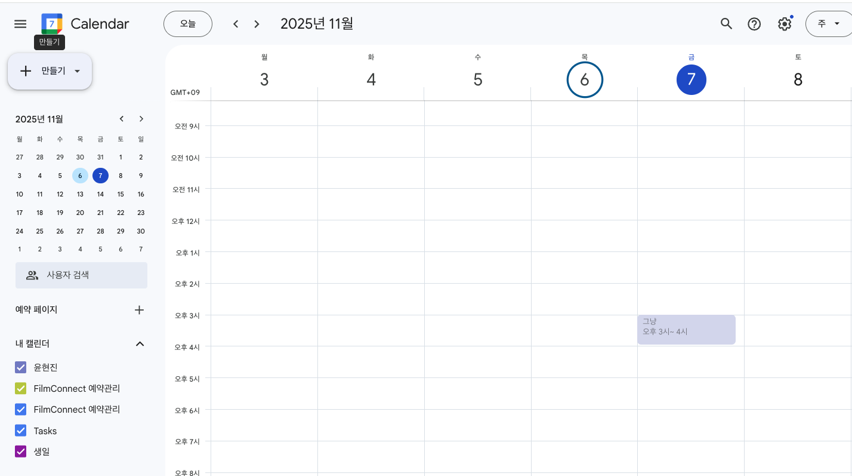Toggle the 생일 calendar checkbox
This screenshot has width=852, height=476.
pos(21,452)
